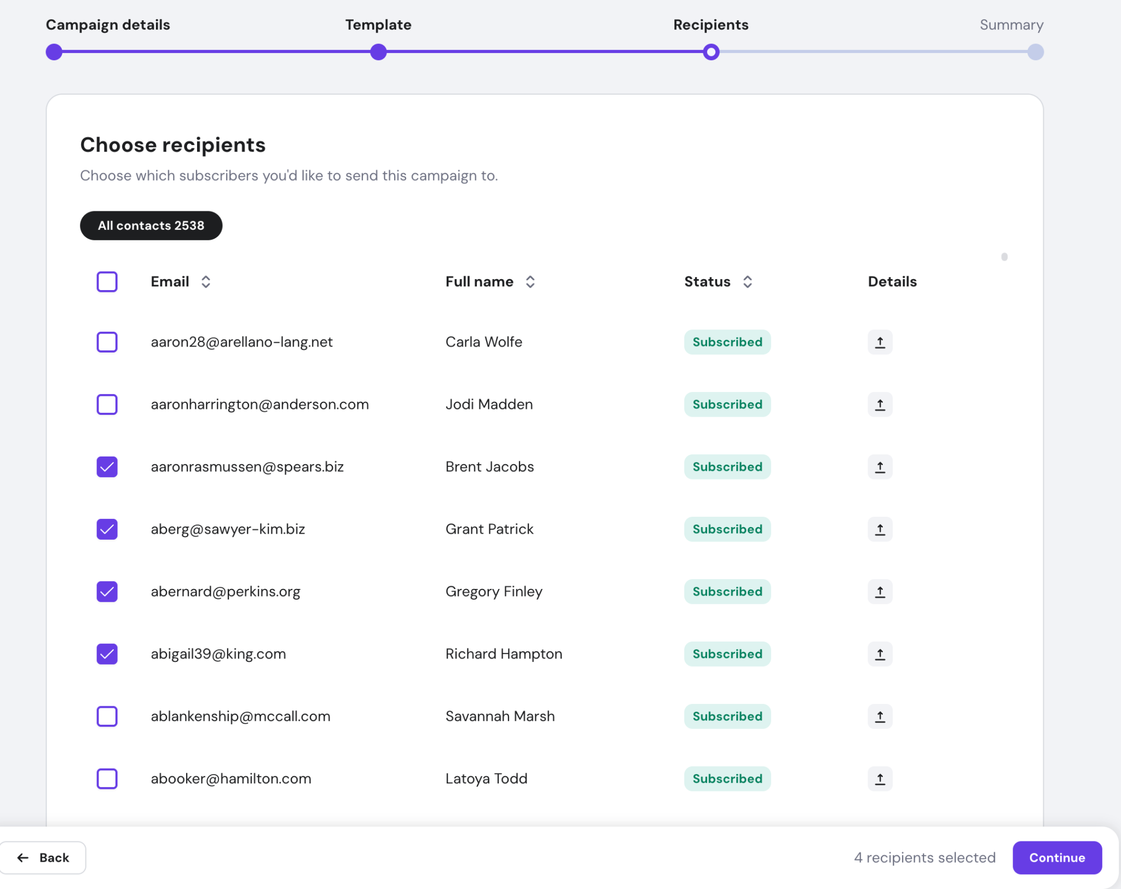The image size is (1121, 889).
Task: Sort the table by Status column
Action: 749,281
